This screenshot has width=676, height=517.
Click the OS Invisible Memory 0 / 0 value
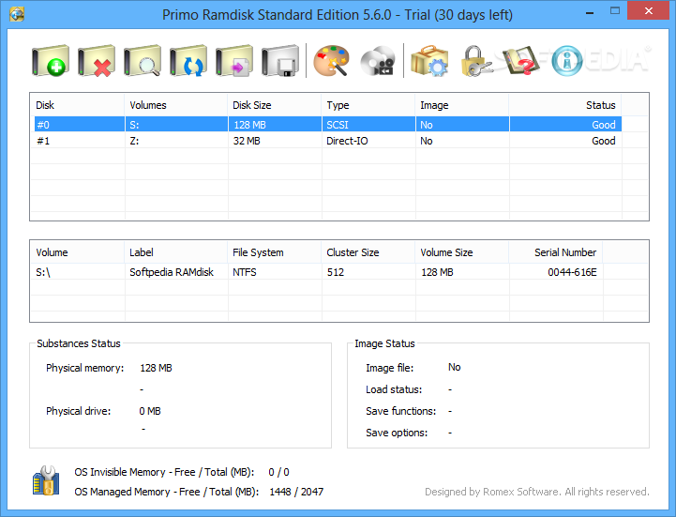coord(279,472)
